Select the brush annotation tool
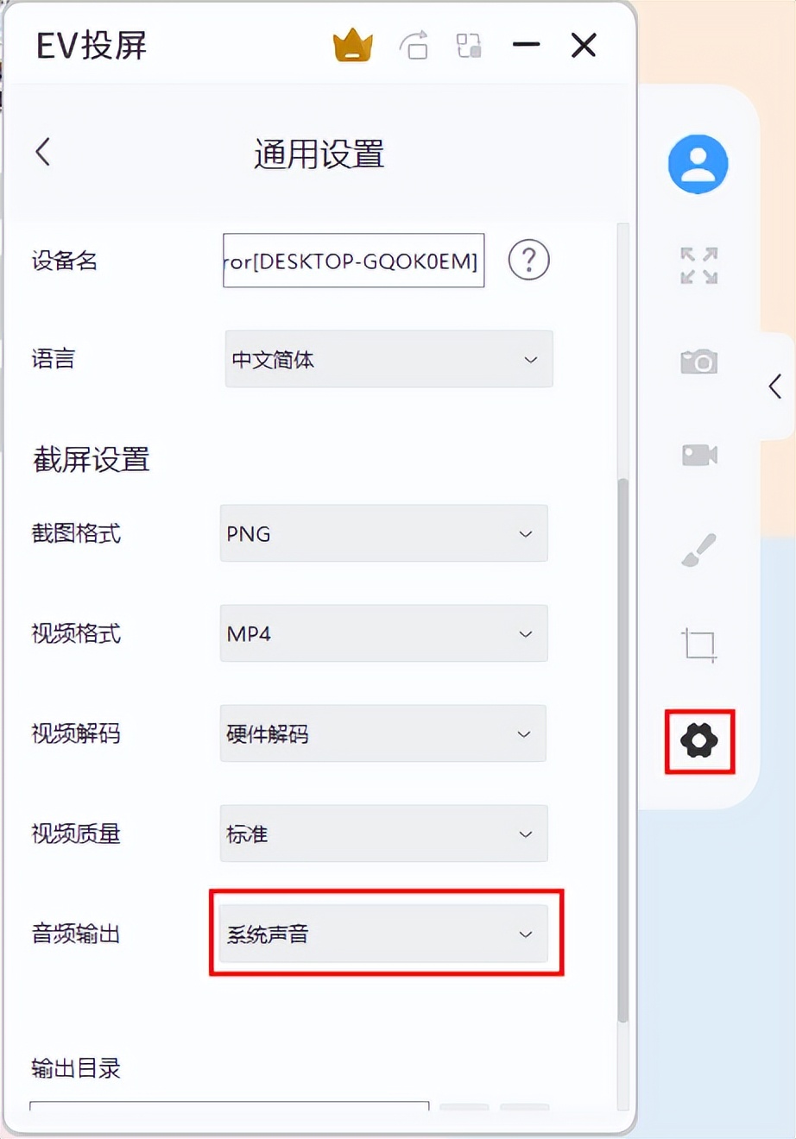The width and height of the screenshot is (796, 1139). 699,550
